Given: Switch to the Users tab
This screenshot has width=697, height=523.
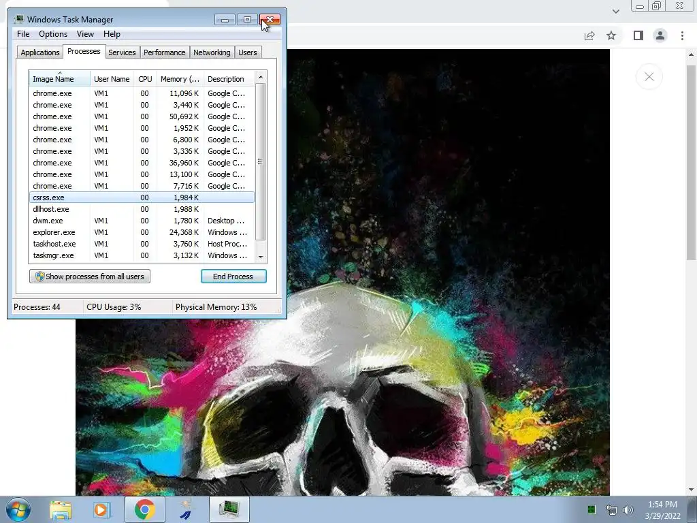Looking at the screenshot, I should [x=248, y=52].
